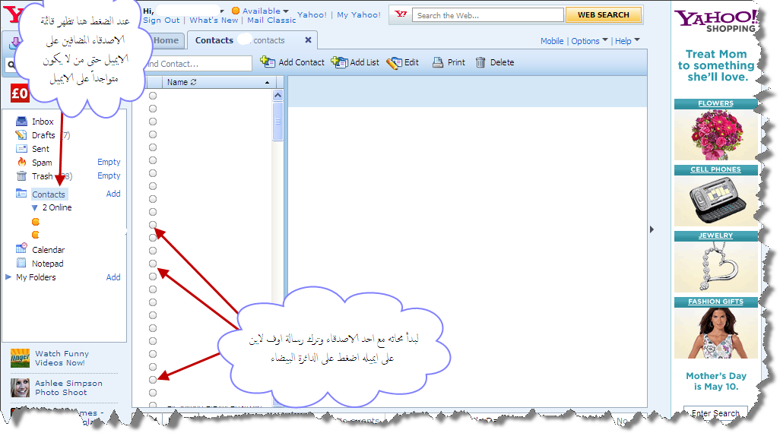Open the Trash bin icon in sidebar
Image resolution: width=780 pixels, height=433 pixels.
coord(21,176)
